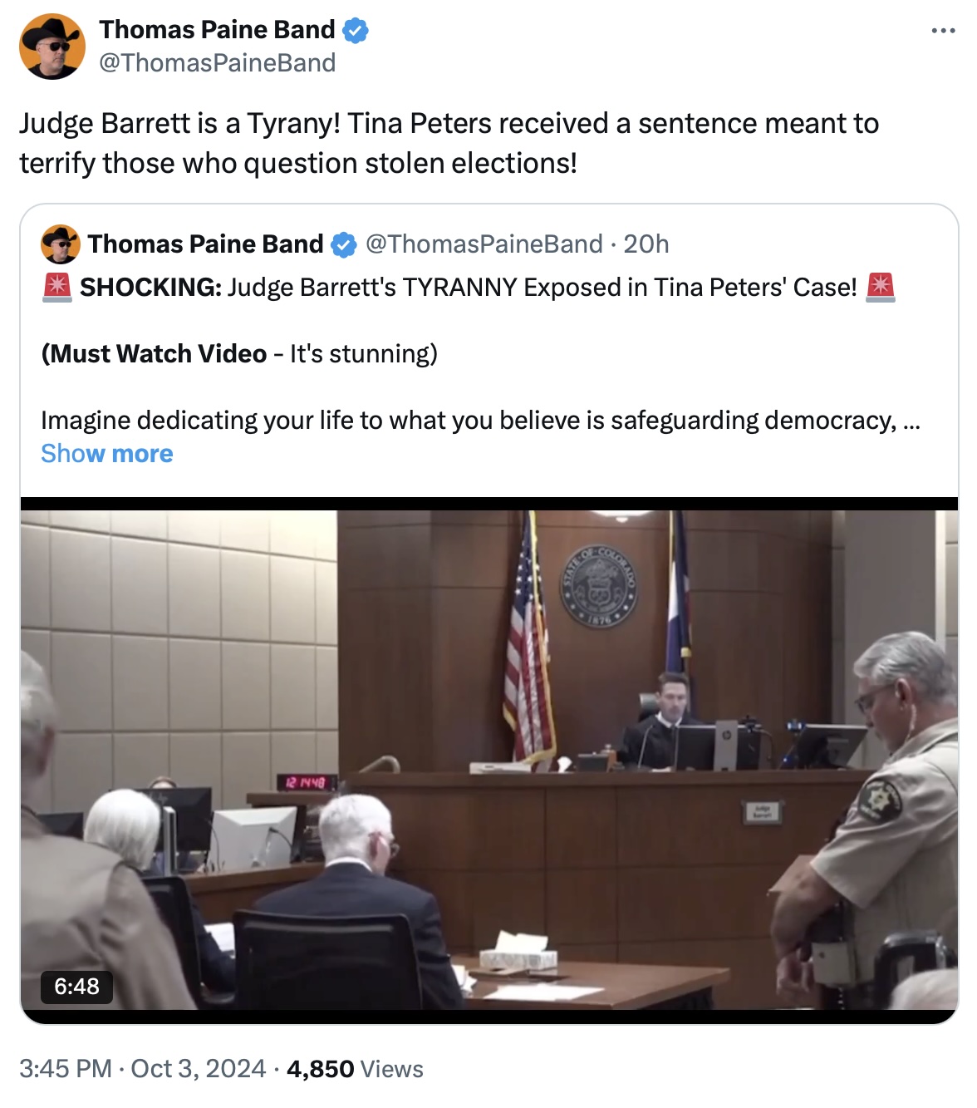The width and height of the screenshot is (977, 1108).
Task: Click the quoted tweet's small cowboy hat avatar
Action: 60,244
